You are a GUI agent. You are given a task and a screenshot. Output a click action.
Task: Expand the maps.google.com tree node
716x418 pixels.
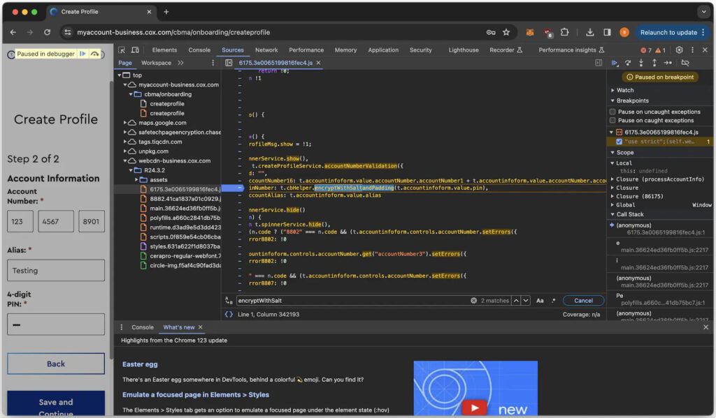tap(125, 123)
